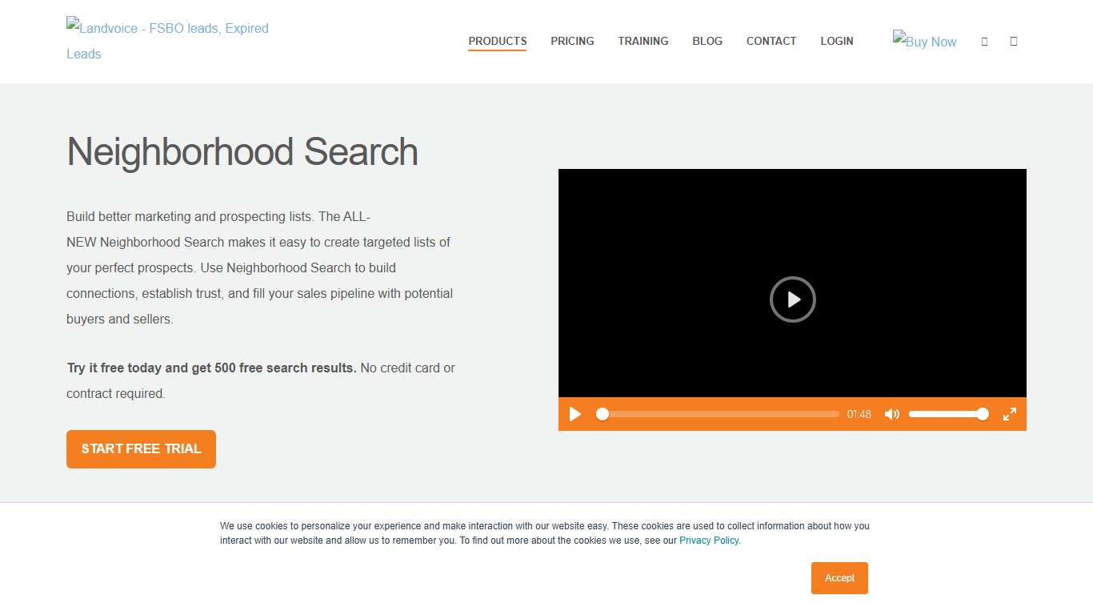The height and width of the screenshot is (615, 1093).
Task: Select TRAINING in the navigation bar
Action: (x=643, y=41)
